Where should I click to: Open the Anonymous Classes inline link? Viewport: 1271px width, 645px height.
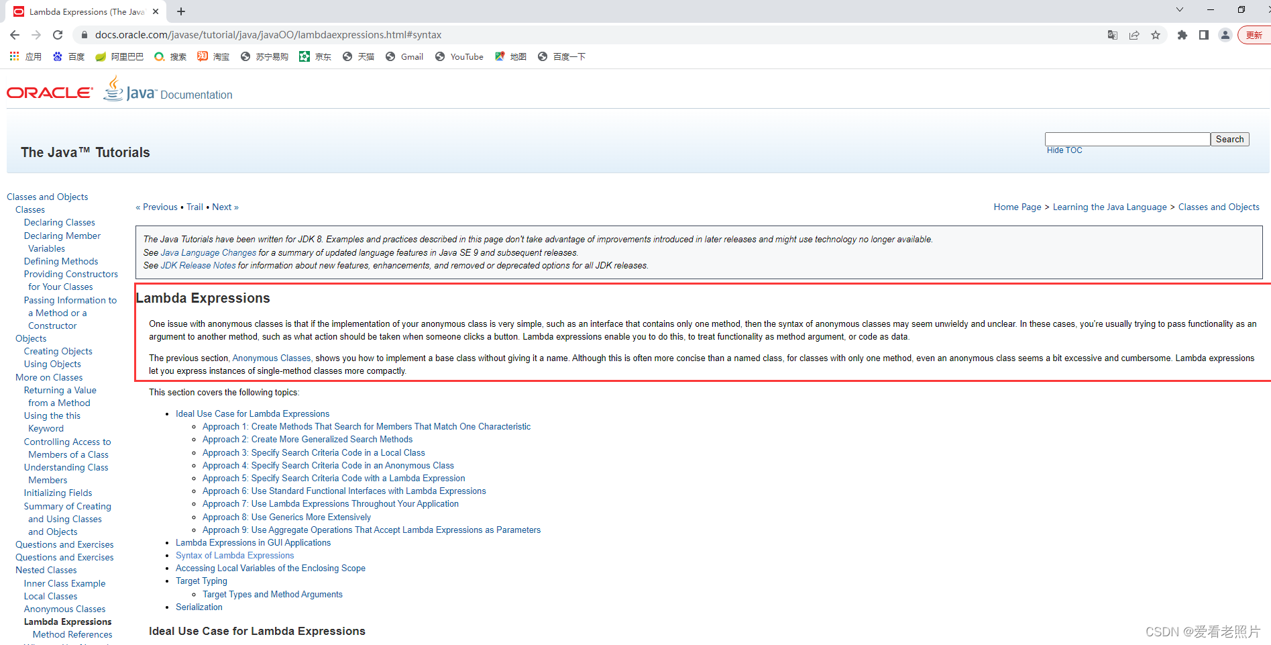[272, 358]
